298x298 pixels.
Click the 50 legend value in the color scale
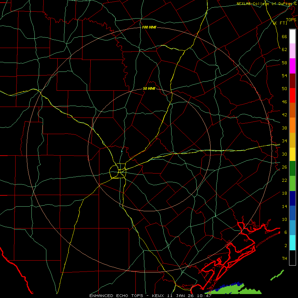[284, 89]
